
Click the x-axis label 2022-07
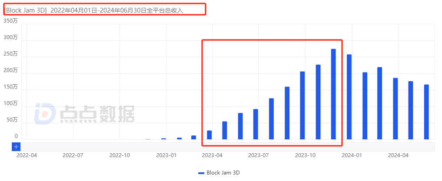pyautogui.click(x=73, y=155)
